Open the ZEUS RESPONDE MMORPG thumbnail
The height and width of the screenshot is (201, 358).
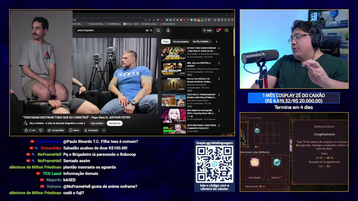(x=173, y=129)
